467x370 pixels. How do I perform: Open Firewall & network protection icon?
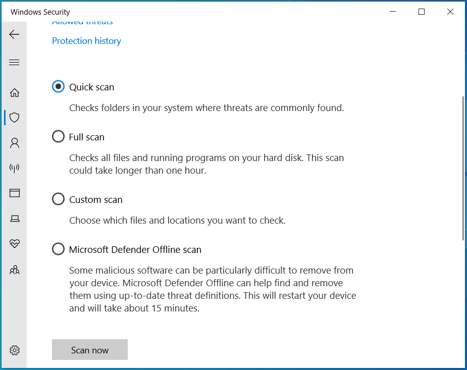click(14, 168)
